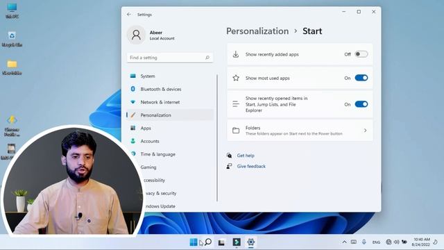Viewport: 444px width, 250px height.
Task: Select the This PC desktop icon
Action: pos(12,11)
